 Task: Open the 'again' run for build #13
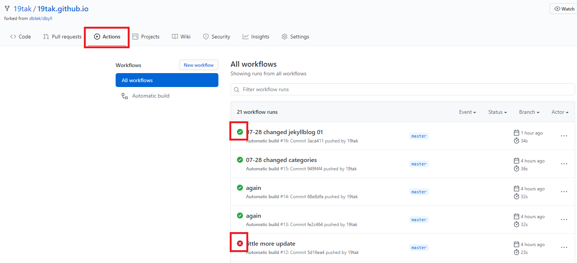point(254,216)
